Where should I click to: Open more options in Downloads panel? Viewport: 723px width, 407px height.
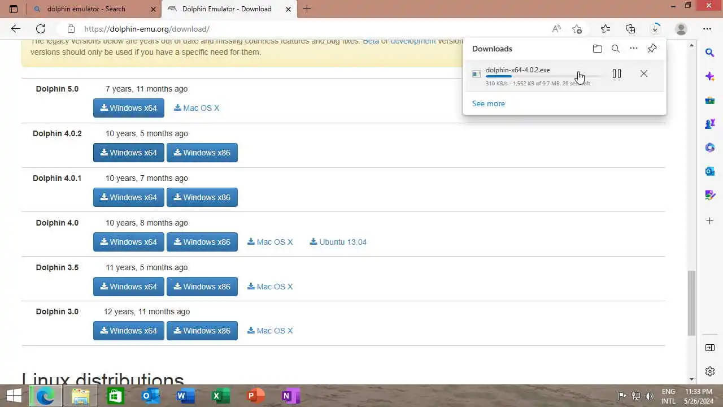(634, 49)
